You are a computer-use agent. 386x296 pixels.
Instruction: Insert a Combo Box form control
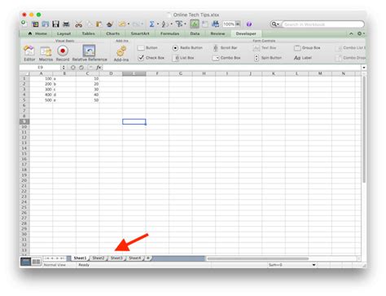coord(226,58)
